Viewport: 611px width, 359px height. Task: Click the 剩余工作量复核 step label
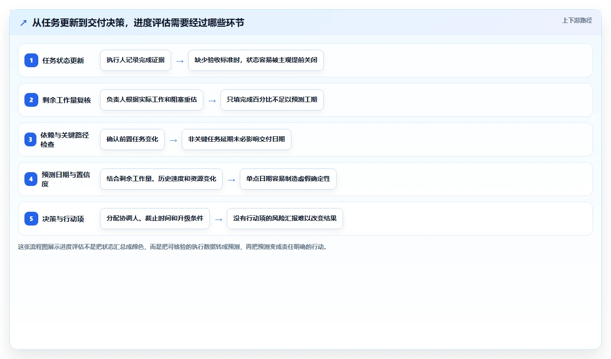[66, 100]
